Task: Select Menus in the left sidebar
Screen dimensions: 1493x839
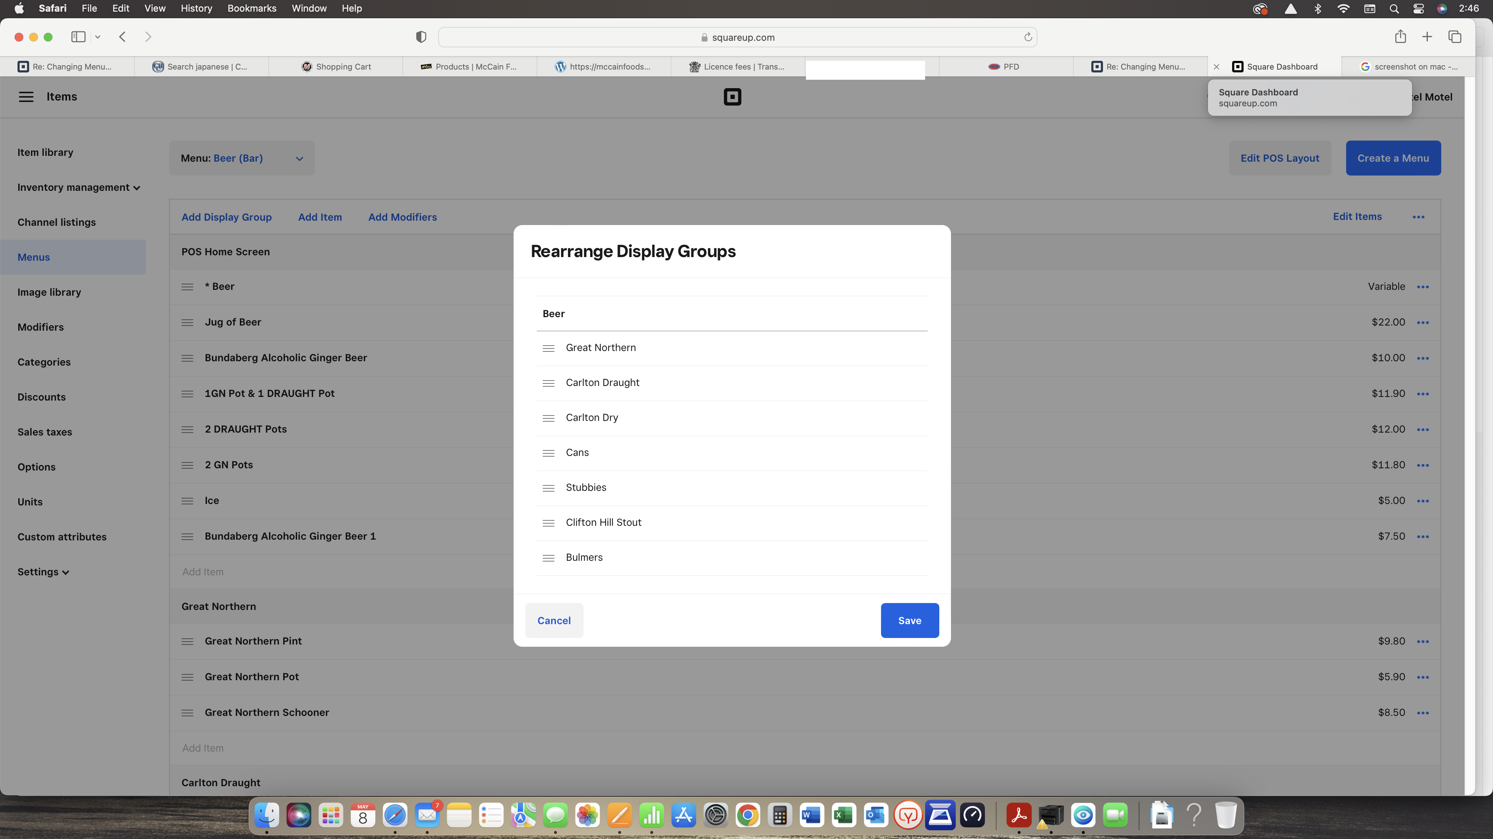Action: 33,257
